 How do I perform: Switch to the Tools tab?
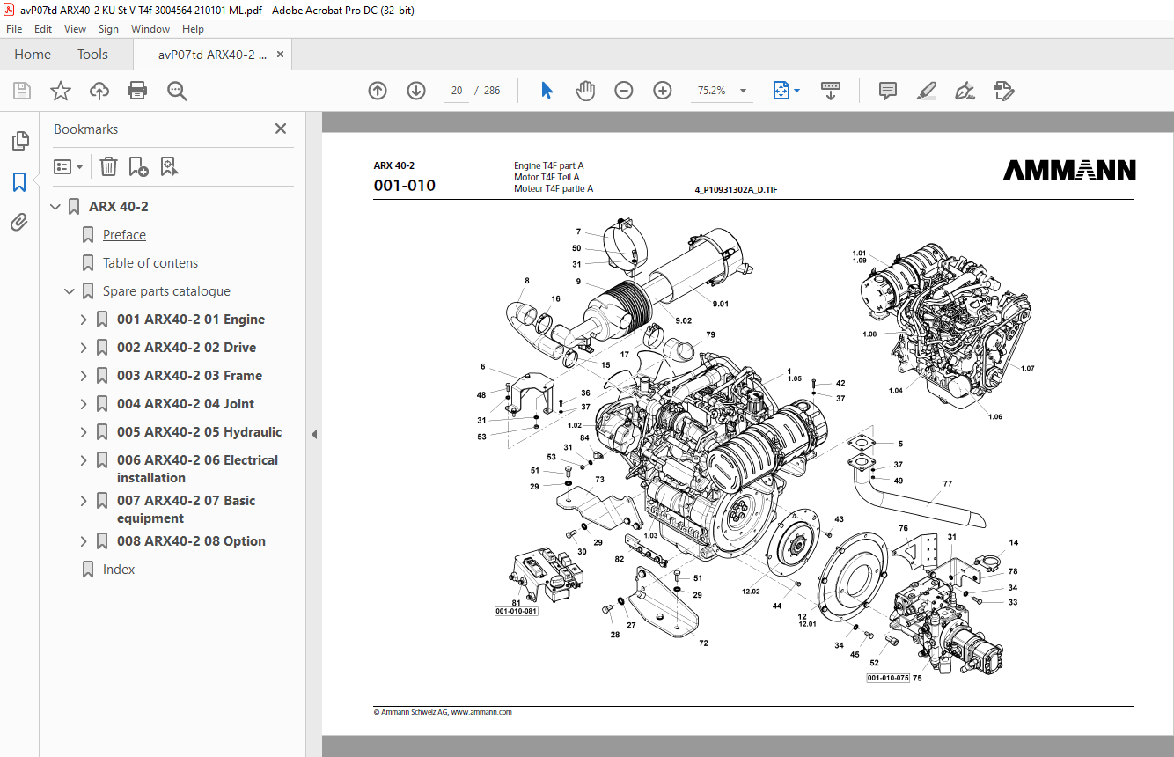tap(92, 55)
